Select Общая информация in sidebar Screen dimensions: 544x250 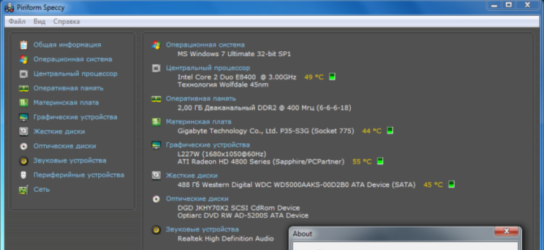(68, 45)
